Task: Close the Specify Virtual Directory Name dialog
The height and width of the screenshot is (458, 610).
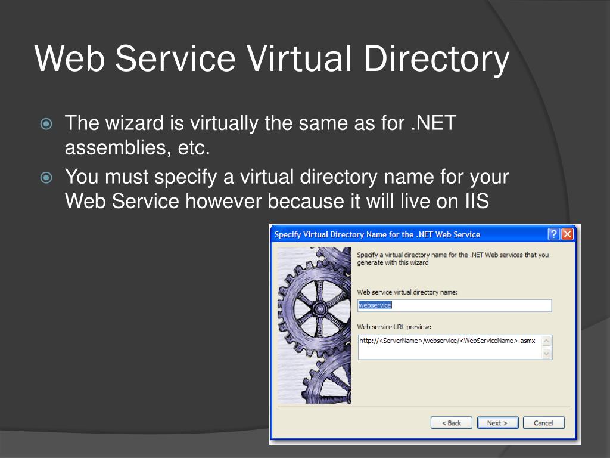Action: point(568,234)
